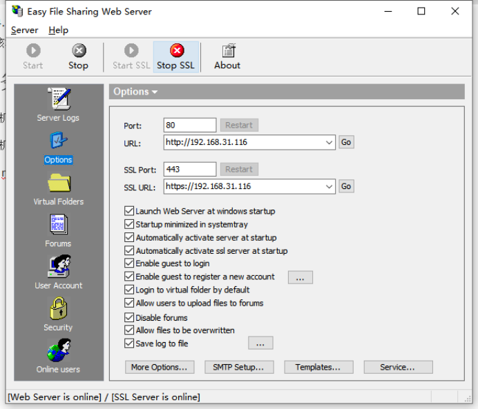Click the server online status bar text

[104, 397]
